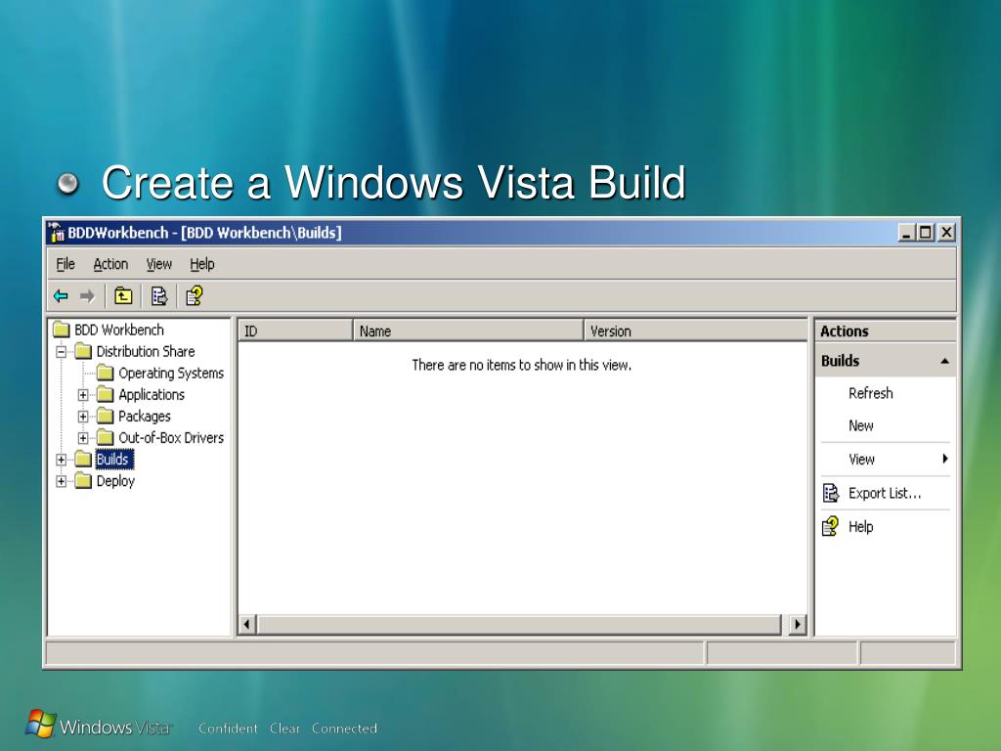The width and height of the screenshot is (1001, 751).
Task: Click Refresh in the Actions pane
Action: tap(871, 393)
